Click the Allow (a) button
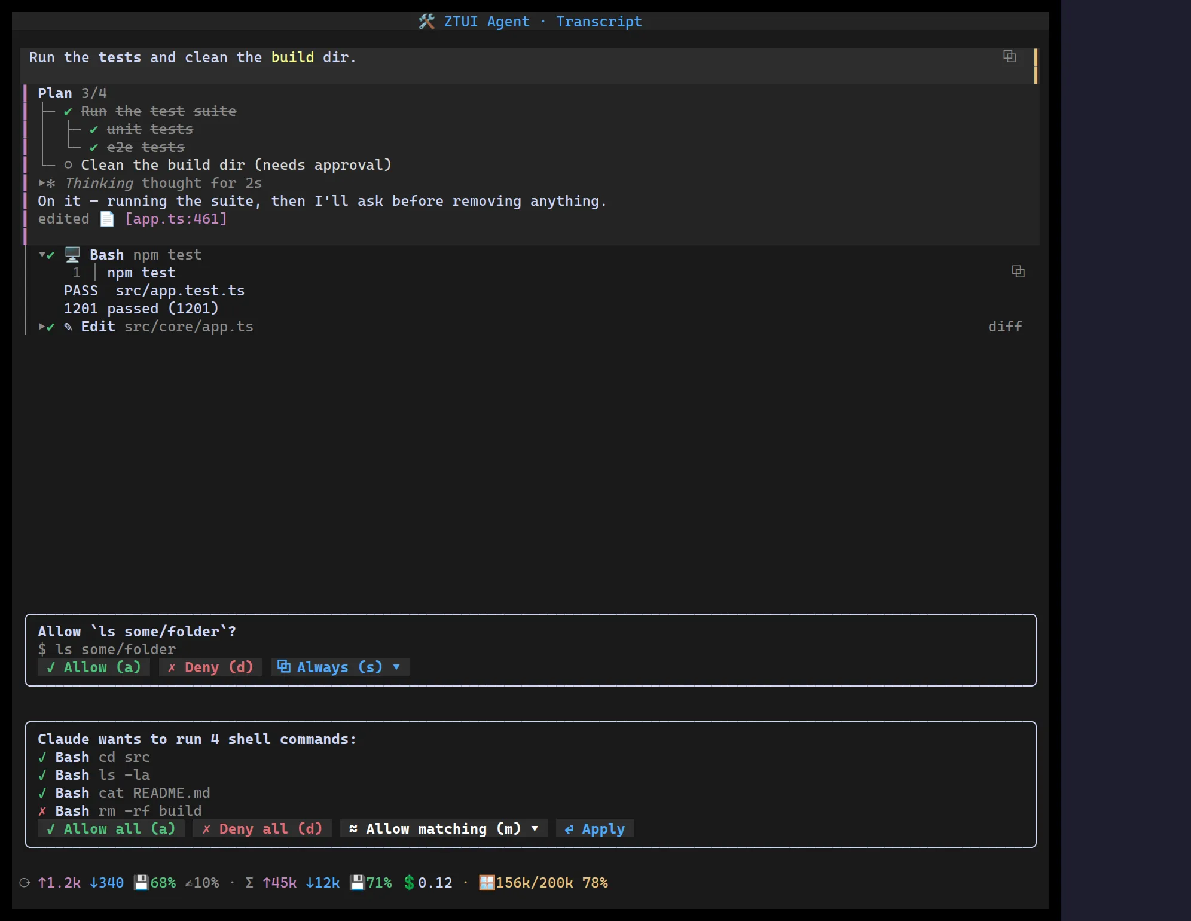The width and height of the screenshot is (1191, 921). point(94,667)
